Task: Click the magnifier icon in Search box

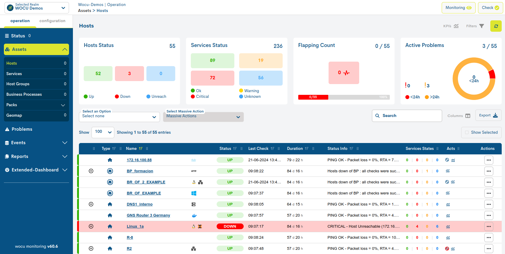Action: [x=377, y=116]
